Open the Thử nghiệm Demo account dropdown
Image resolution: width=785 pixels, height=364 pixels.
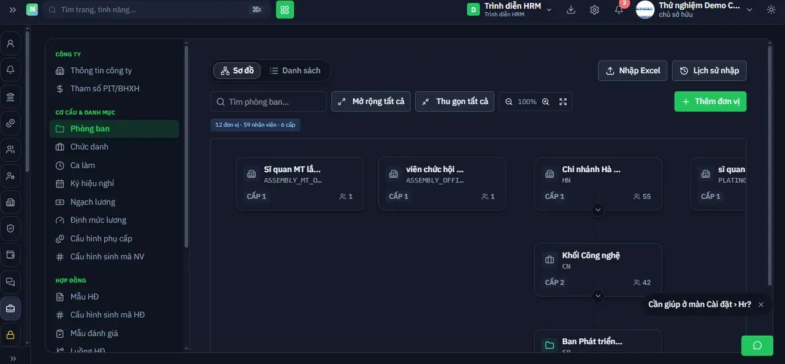coord(695,10)
